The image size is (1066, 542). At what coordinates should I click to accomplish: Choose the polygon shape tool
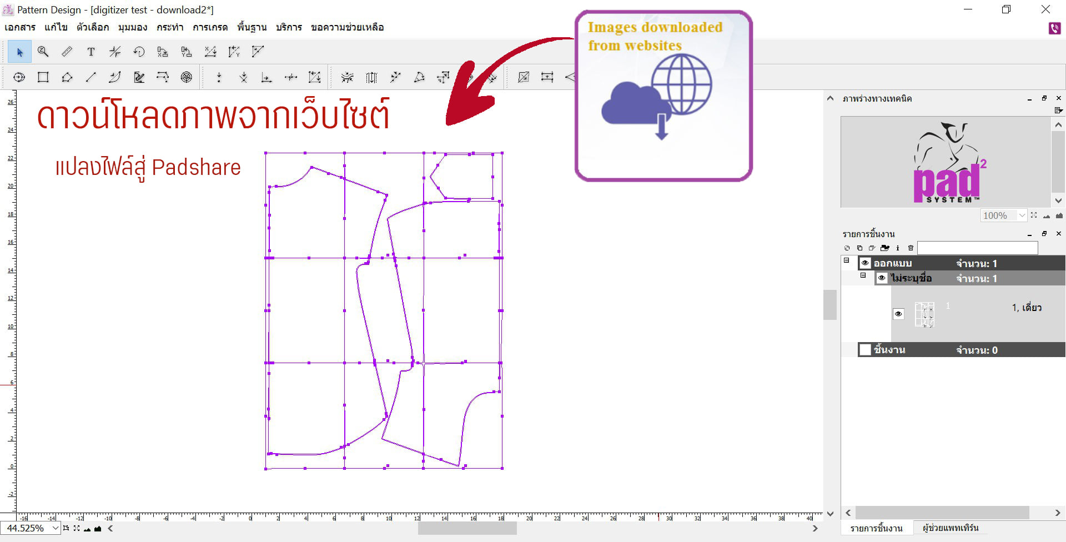click(x=67, y=77)
